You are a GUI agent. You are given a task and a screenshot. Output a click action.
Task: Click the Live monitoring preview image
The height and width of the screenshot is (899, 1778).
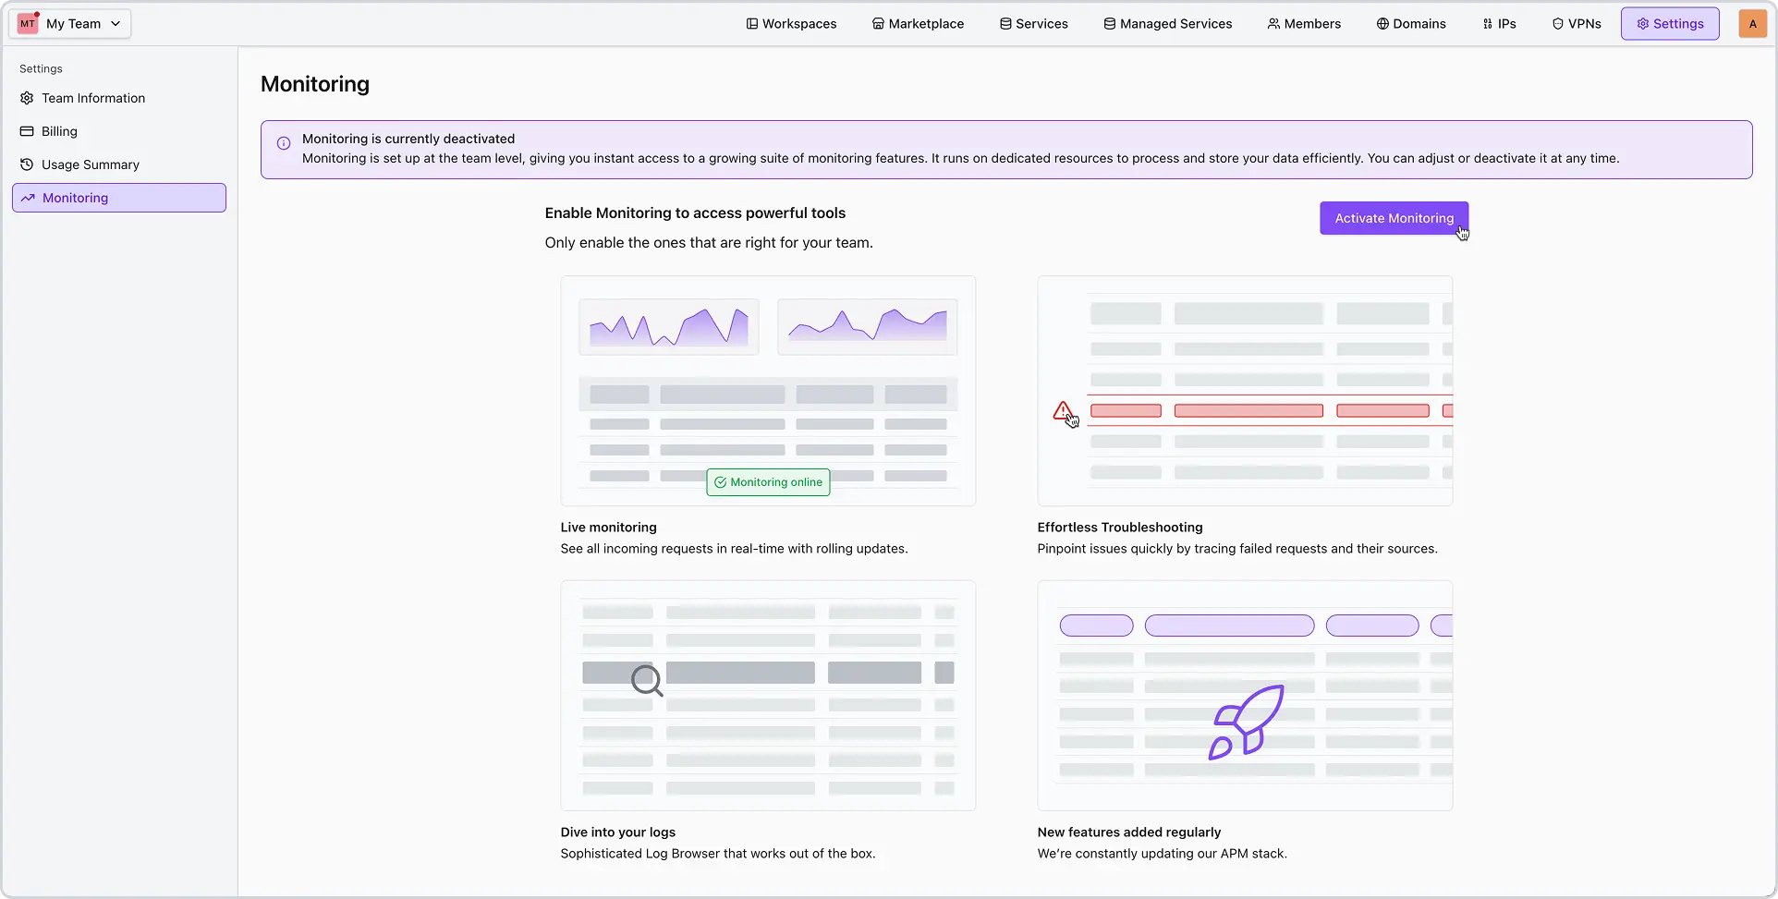pos(768,390)
